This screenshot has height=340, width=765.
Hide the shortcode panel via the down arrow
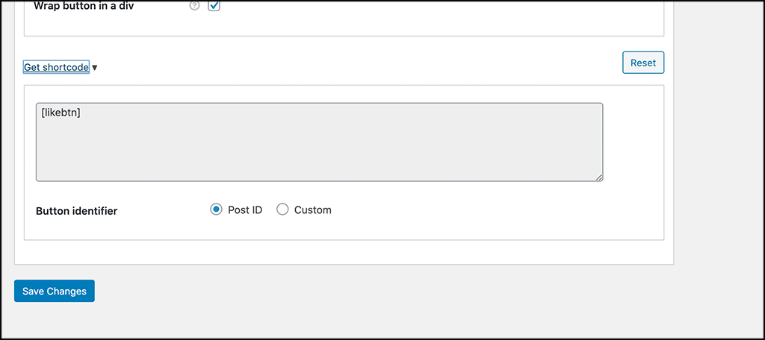coord(95,68)
